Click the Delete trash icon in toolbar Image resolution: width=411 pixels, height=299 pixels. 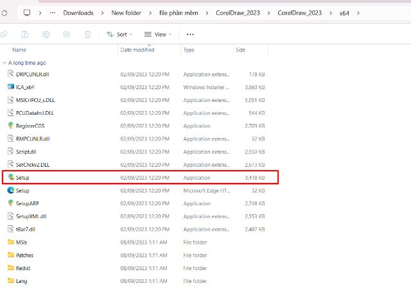coord(88,34)
